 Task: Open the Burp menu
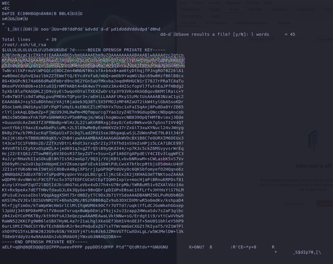coord(183,3)
